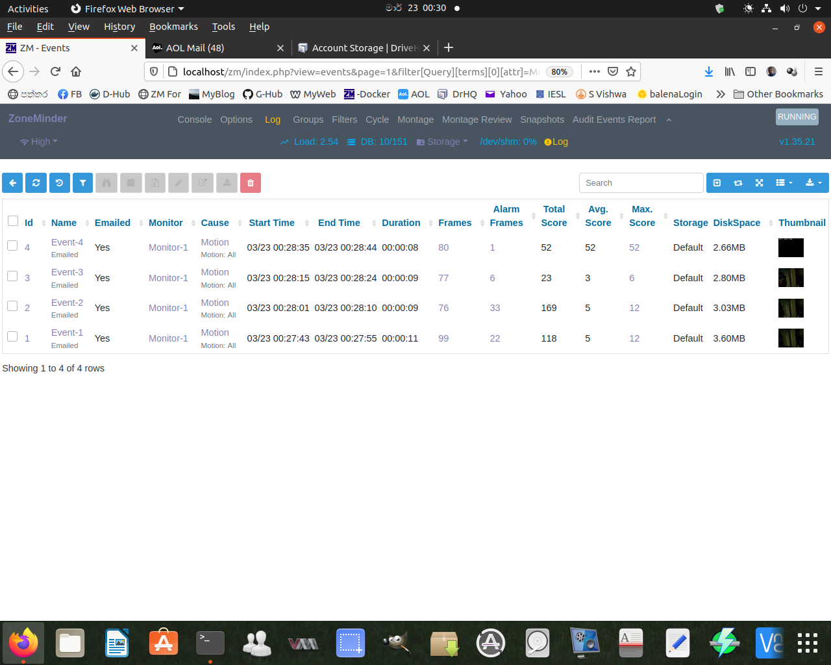Open the High bandwidth dropdown
Viewport: 831px width, 665px height.
click(39, 142)
